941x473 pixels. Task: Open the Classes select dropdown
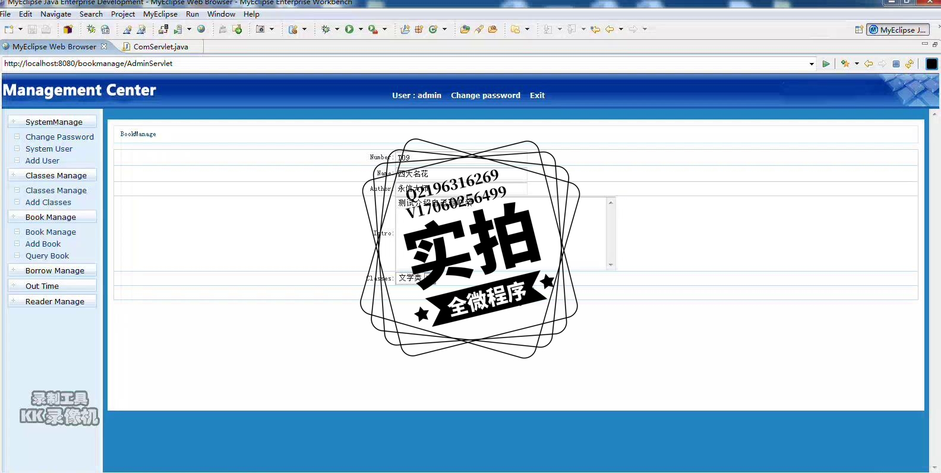pos(416,278)
